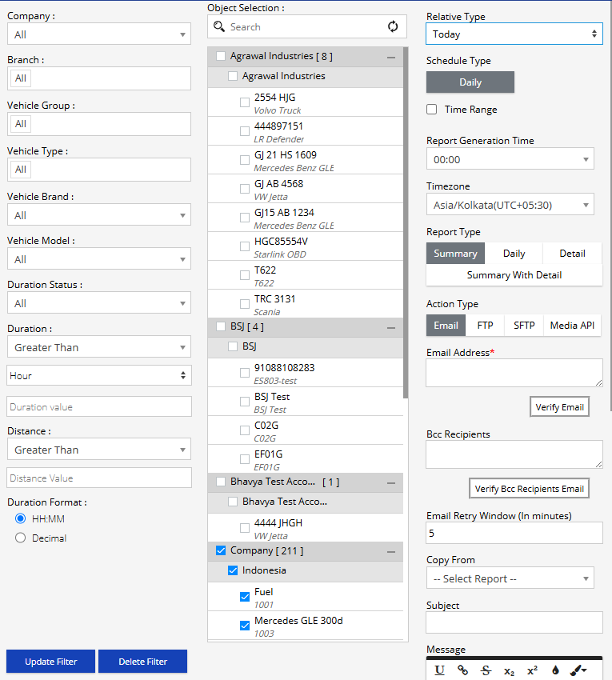Collapse the BSJ [ 4 ] group

[x=391, y=328]
